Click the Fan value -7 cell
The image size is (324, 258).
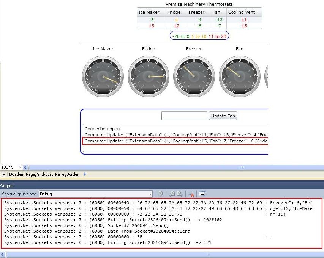[x=219, y=26]
